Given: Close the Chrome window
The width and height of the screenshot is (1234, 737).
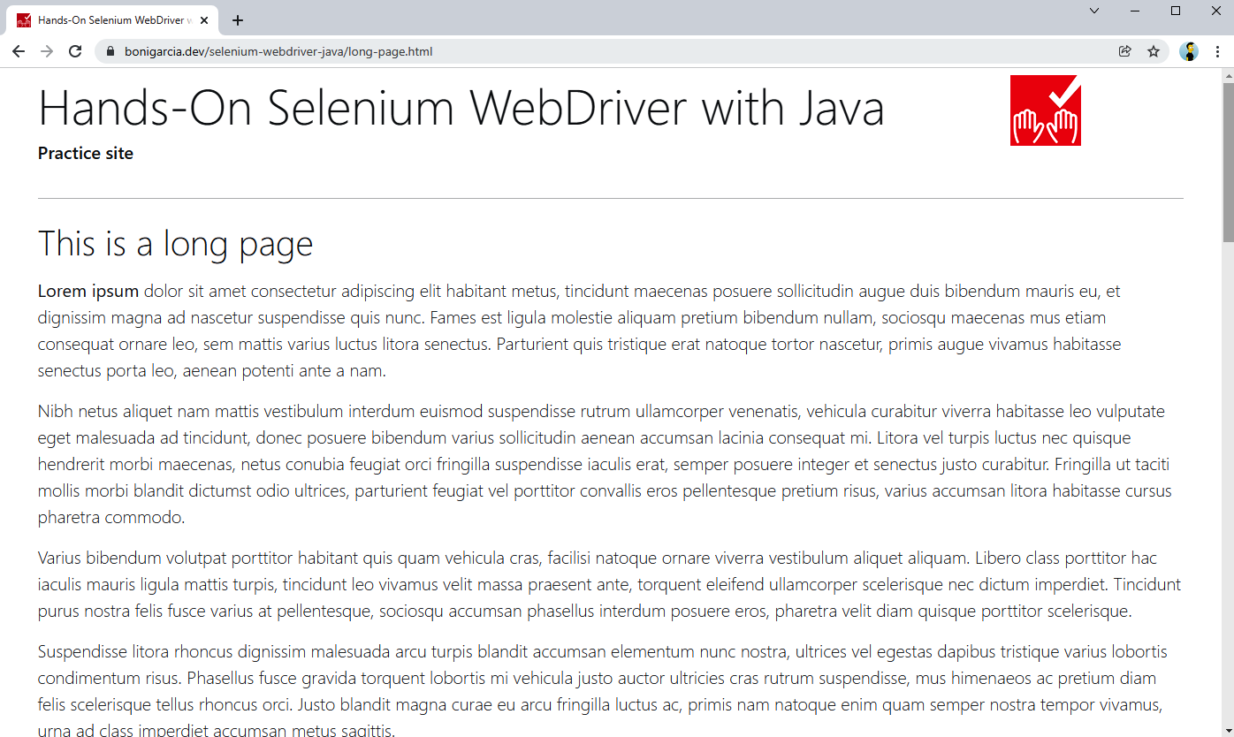Looking at the screenshot, I should coord(1215,11).
